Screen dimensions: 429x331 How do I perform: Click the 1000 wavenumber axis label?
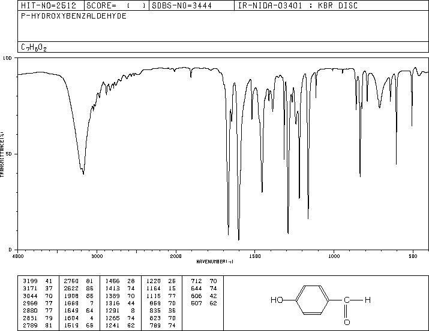point(334,256)
